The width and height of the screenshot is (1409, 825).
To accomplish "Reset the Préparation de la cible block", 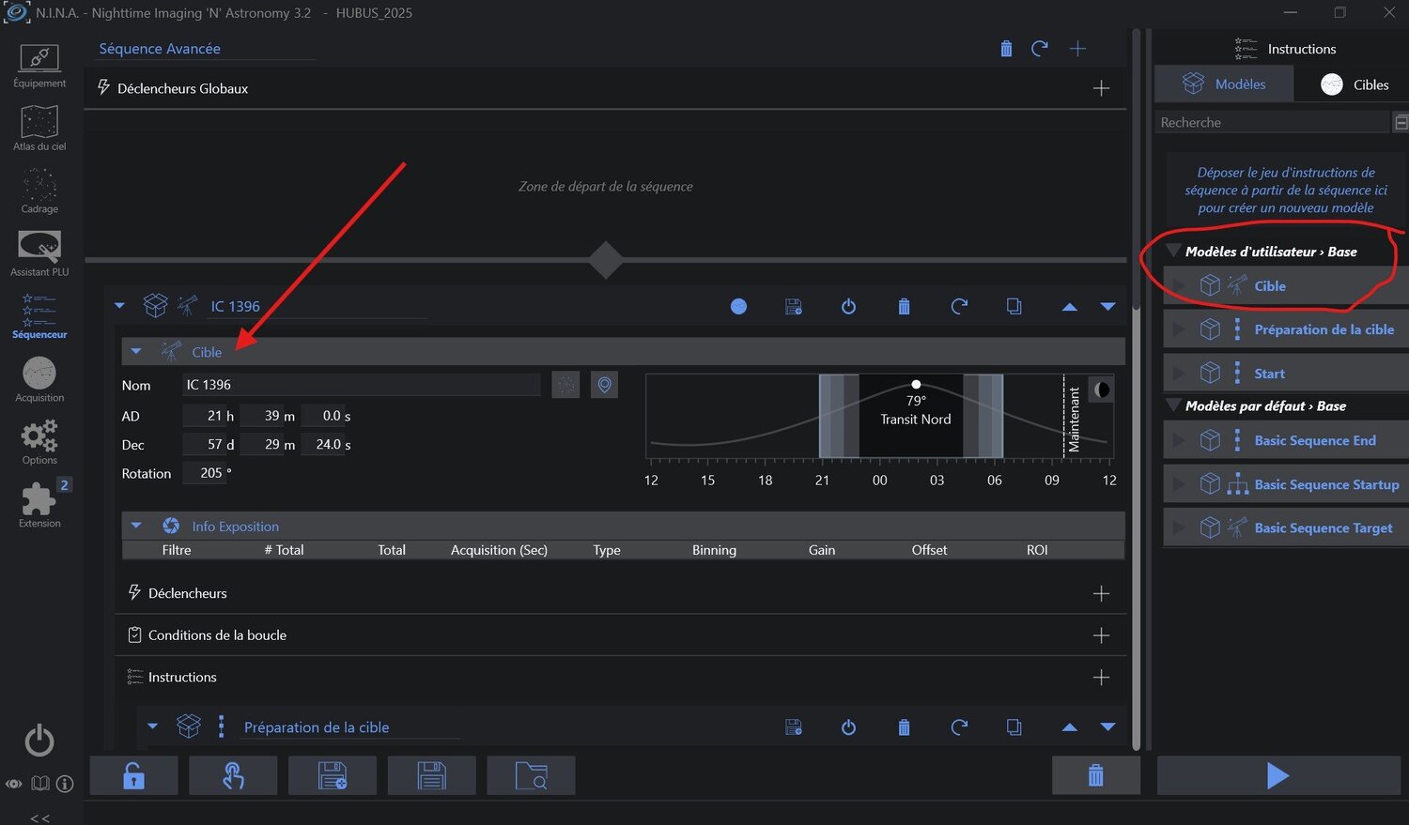I will click(x=959, y=726).
